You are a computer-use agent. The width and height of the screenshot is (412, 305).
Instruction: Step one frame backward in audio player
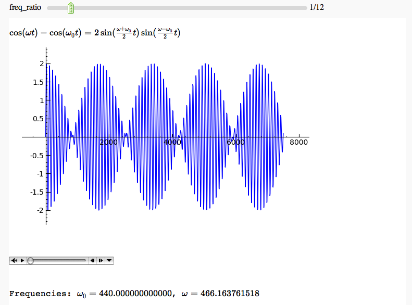pos(92,260)
